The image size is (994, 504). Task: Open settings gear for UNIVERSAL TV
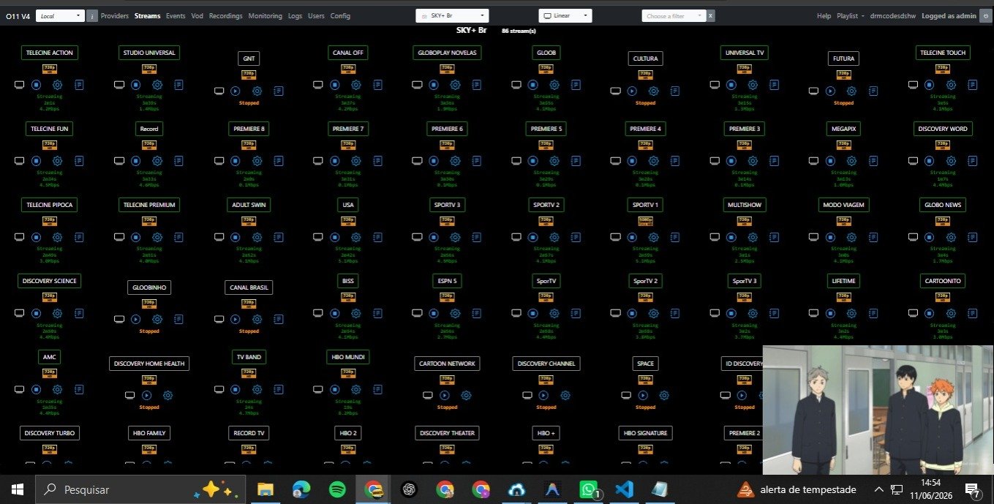[x=753, y=85]
